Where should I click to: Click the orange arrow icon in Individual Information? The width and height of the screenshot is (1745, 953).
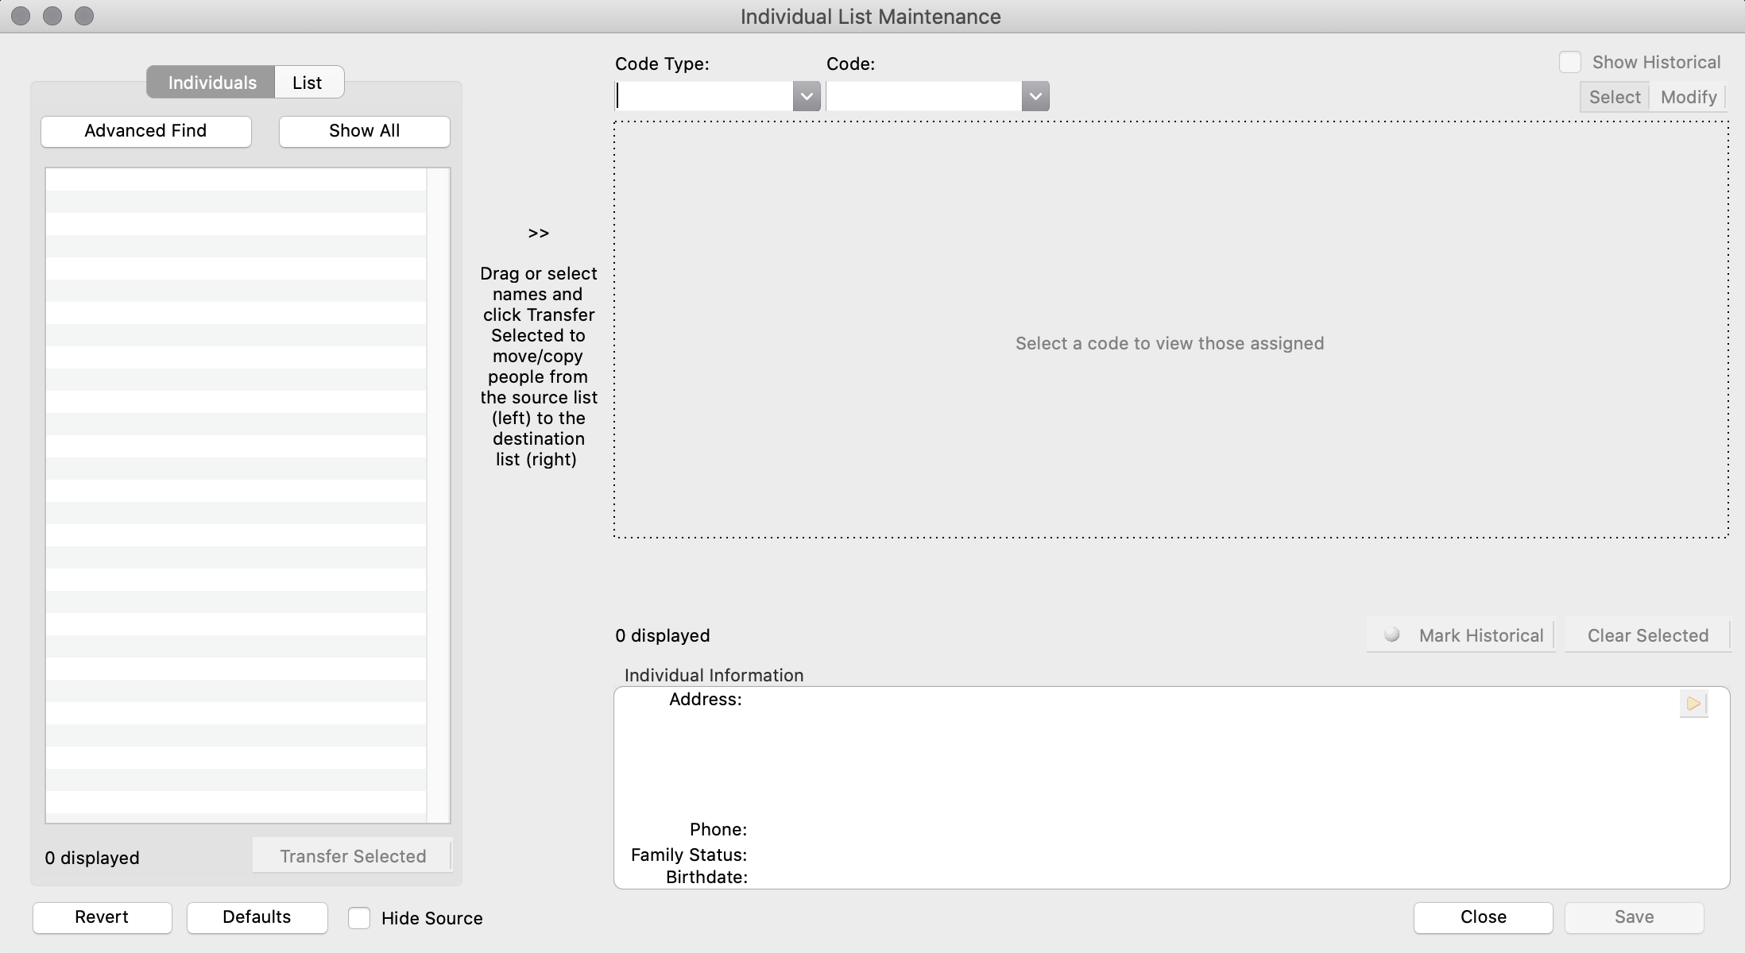pyautogui.click(x=1693, y=704)
